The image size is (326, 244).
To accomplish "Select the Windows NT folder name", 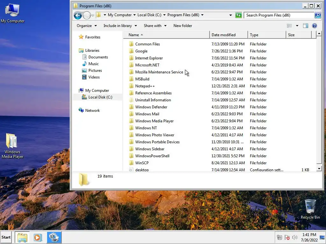I will [x=146, y=128].
